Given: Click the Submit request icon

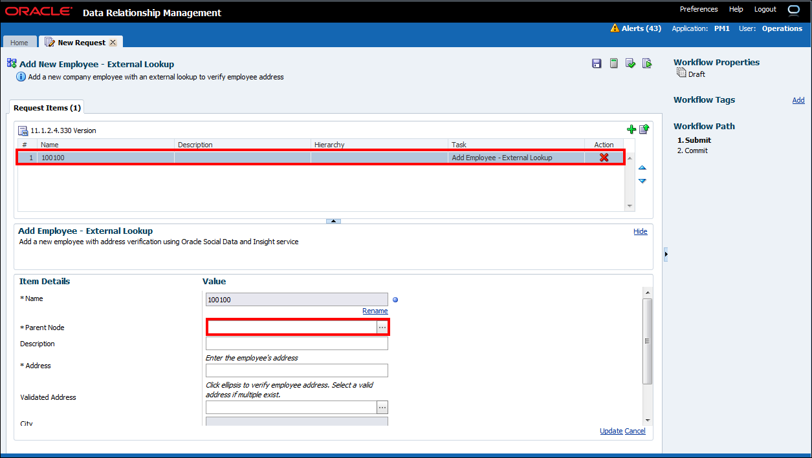Looking at the screenshot, I should point(646,63).
